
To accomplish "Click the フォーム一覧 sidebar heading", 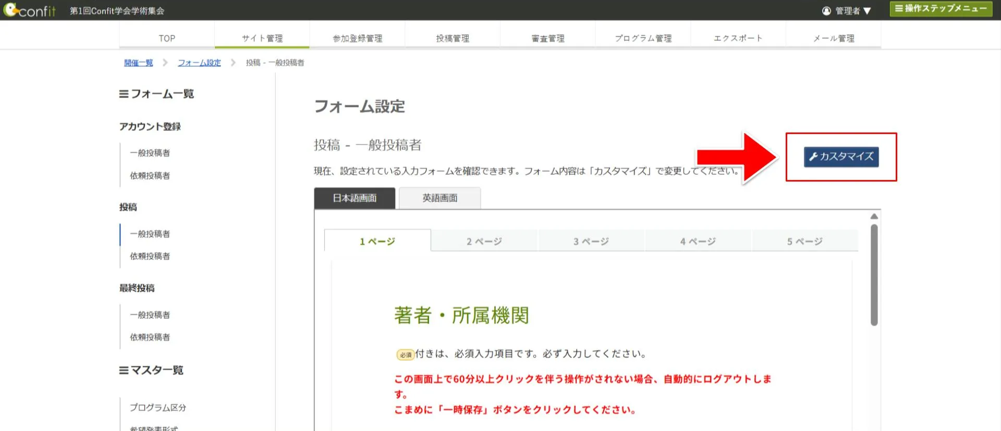I will tap(157, 94).
